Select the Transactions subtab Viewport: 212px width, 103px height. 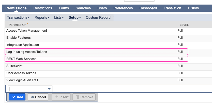click(17, 17)
